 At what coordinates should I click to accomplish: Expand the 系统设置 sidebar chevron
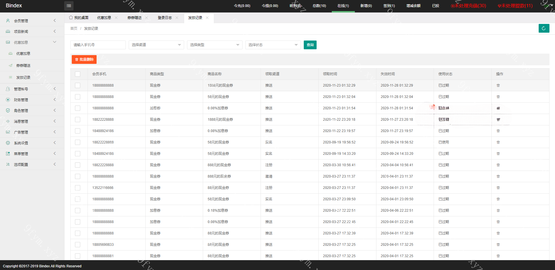click(x=55, y=143)
